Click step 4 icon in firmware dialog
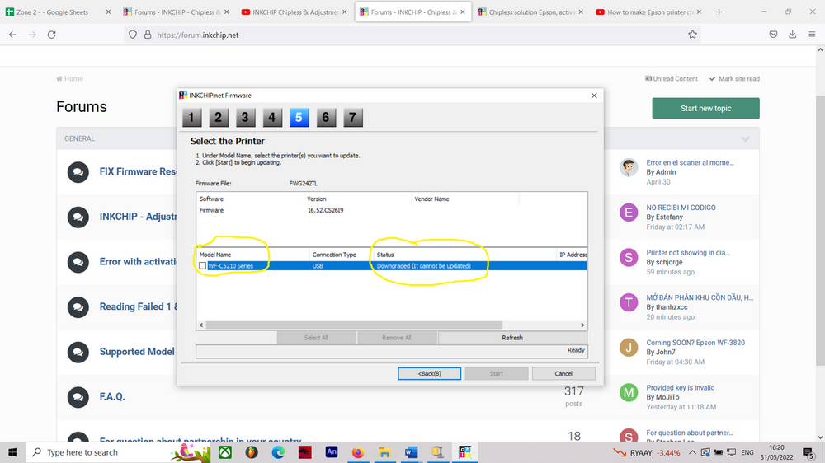 [272, 118]
